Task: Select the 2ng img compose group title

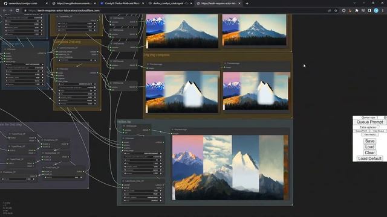Action: coord(157,55)
